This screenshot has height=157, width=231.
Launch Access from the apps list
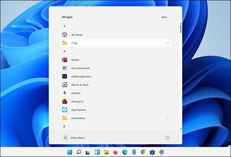click(75, 60)
